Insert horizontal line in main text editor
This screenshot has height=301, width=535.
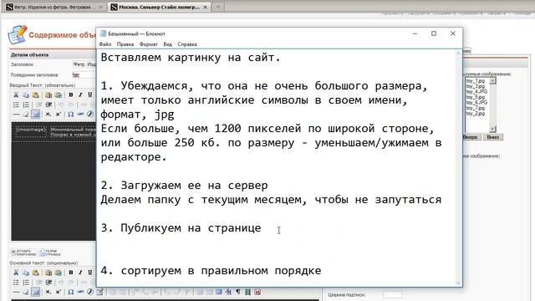pyautogui.click(x=16, y=292)
